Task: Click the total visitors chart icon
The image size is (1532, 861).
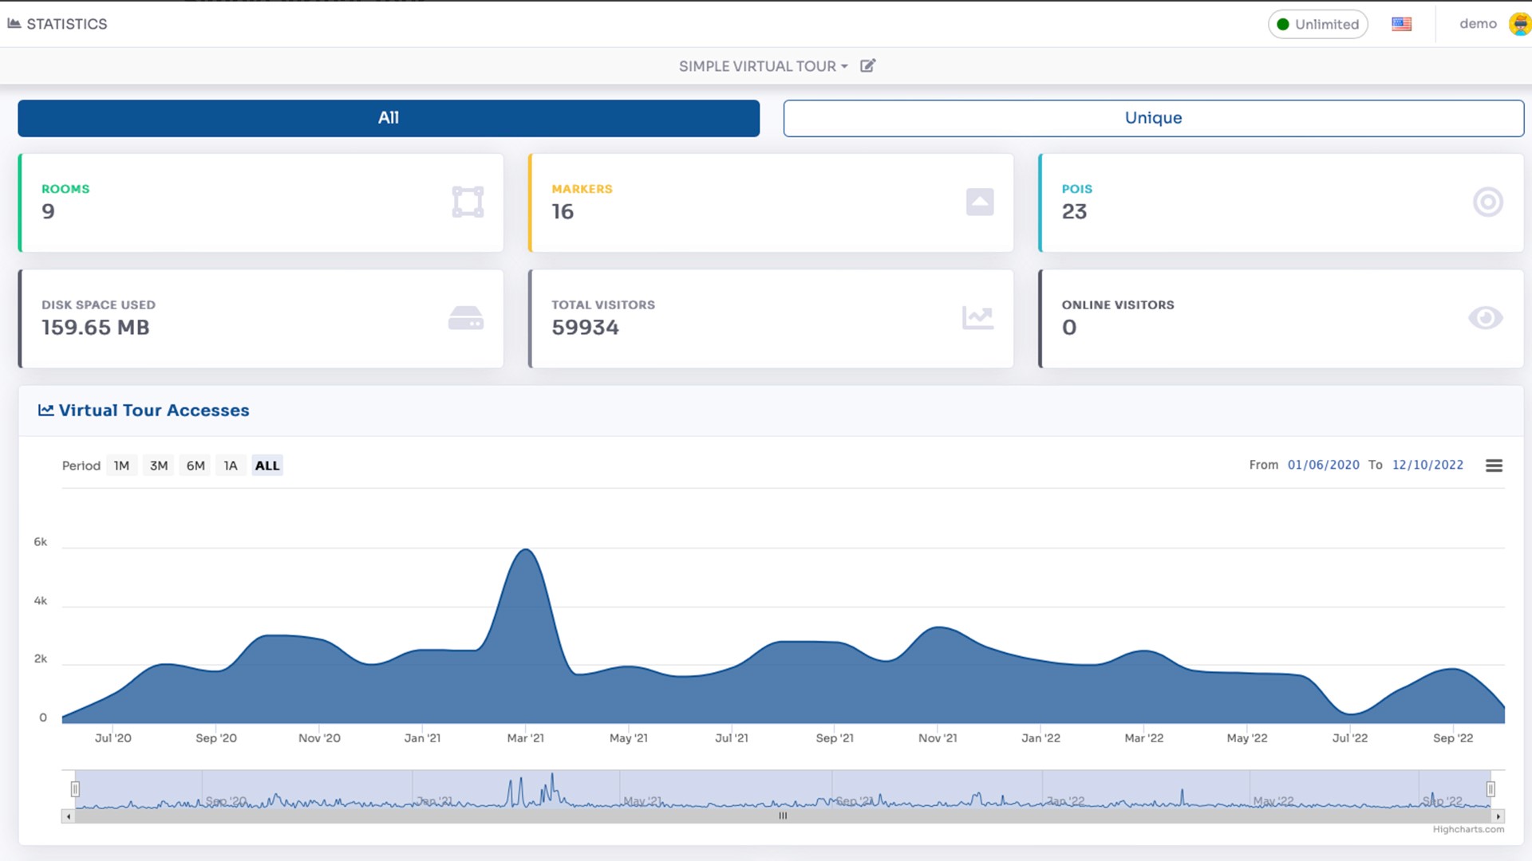Action: coord(977,318)
